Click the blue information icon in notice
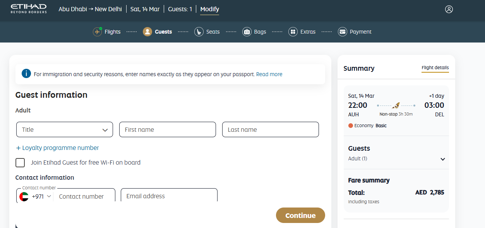Viewport: 485px width, 228px height. (26, 74)
